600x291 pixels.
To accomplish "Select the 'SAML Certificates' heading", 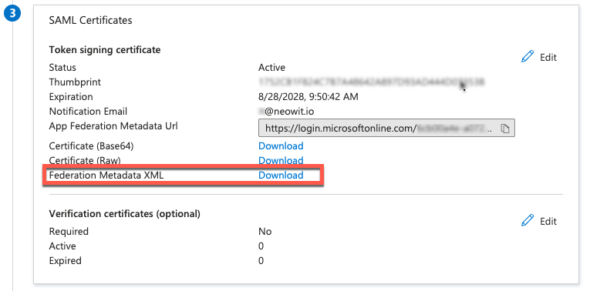I will tap(91, 20).
